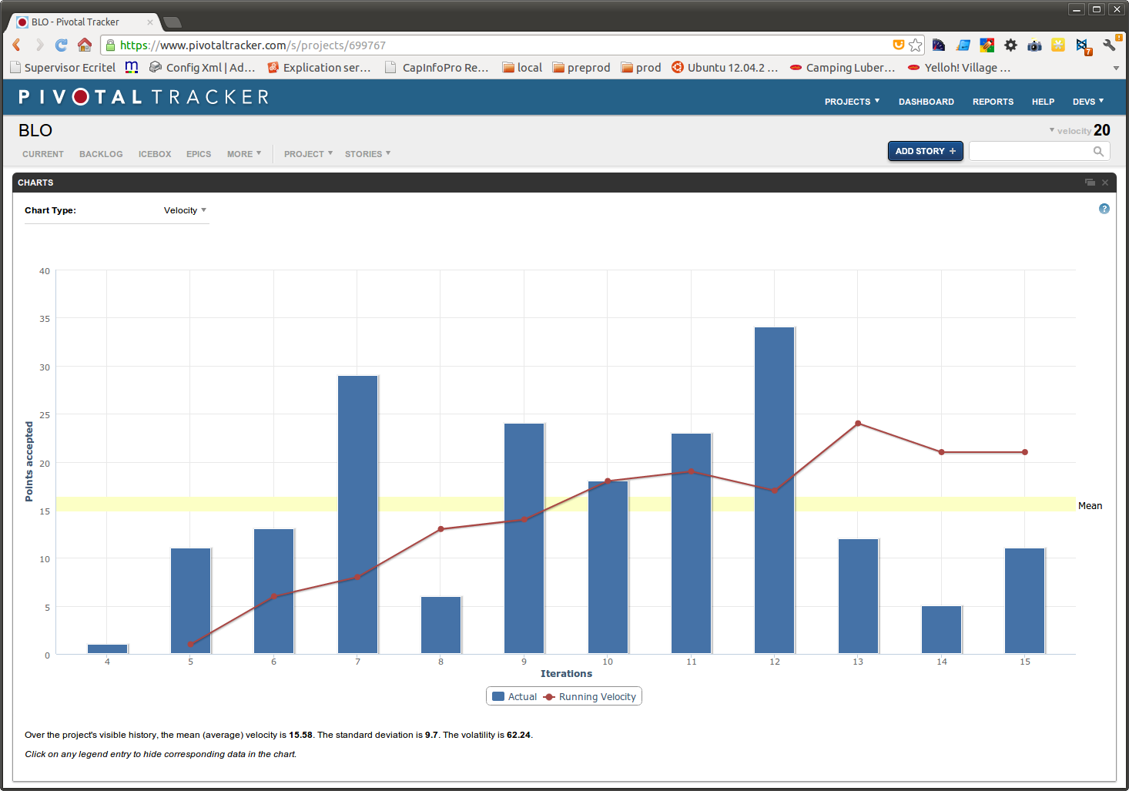The height and width of the screenshot is (791, 1129).
Task: Close the BLO - Pivotal Tracker tab
Action: pyautogui.click(x=149, y=22)
